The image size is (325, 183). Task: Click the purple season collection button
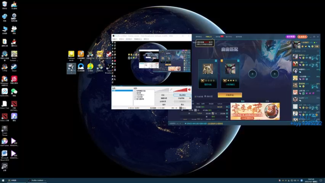pos(290,37)
